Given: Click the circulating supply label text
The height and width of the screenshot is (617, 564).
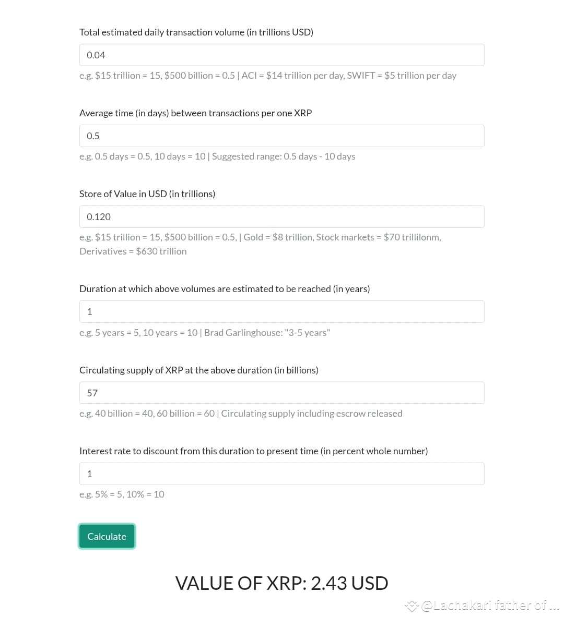Looking at the screenshot, I should pos(199,370).
